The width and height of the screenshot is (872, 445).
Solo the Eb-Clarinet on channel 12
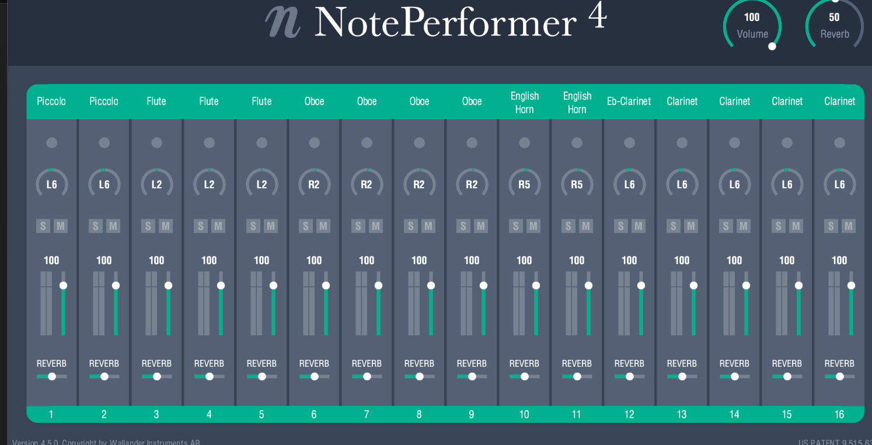click(x=621, y=226)
